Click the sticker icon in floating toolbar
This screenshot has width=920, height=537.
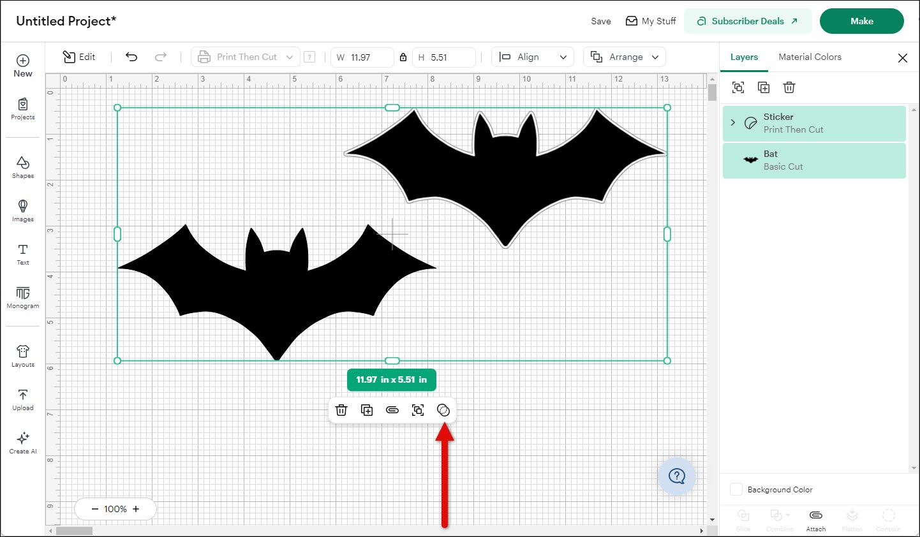[x=443, y=410]
